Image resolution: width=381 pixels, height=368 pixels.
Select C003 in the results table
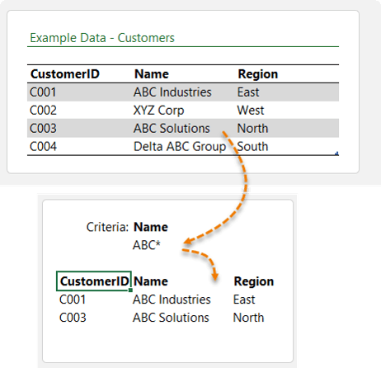[73, 318]
